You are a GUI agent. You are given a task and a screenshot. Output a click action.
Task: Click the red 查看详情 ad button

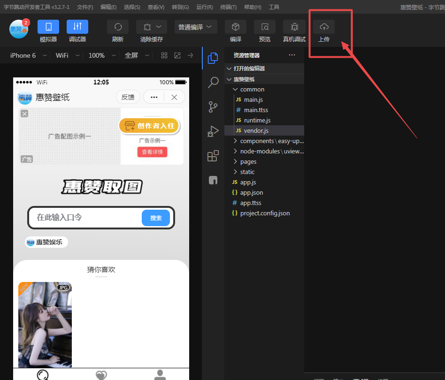[153, 152]
